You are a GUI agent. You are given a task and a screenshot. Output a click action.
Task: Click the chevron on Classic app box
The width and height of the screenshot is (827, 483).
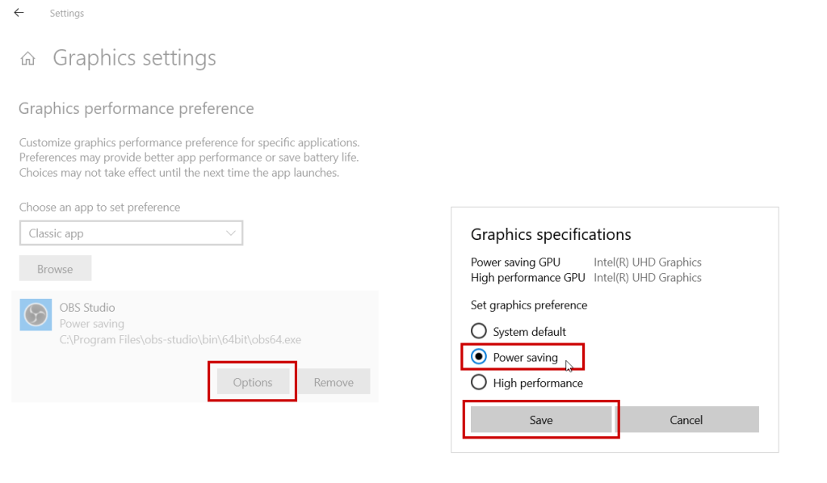[232, 233]
